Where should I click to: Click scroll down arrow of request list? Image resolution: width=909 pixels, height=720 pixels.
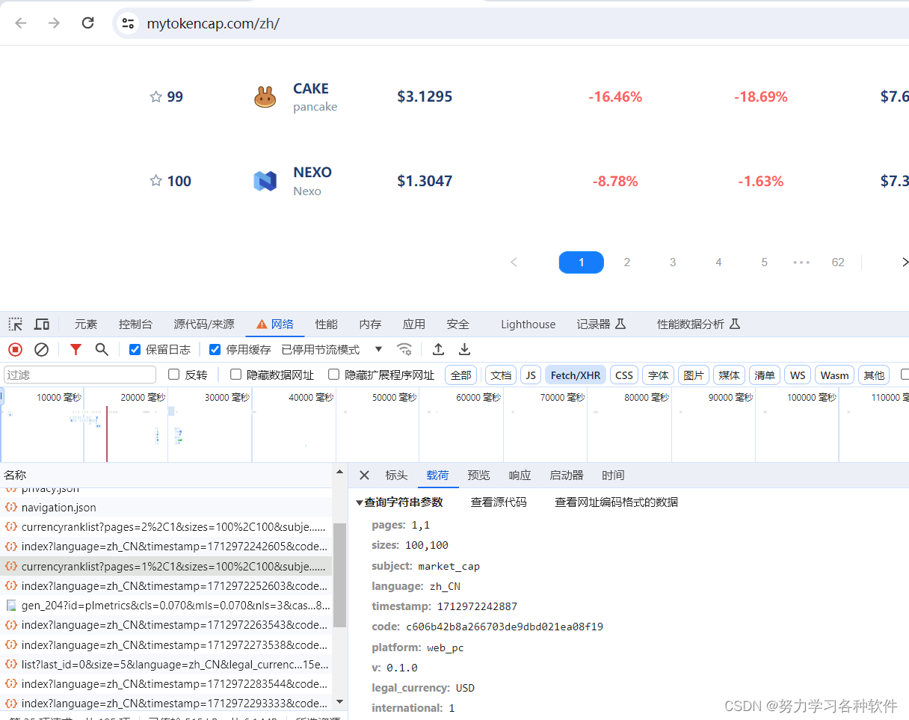point(340,701)
